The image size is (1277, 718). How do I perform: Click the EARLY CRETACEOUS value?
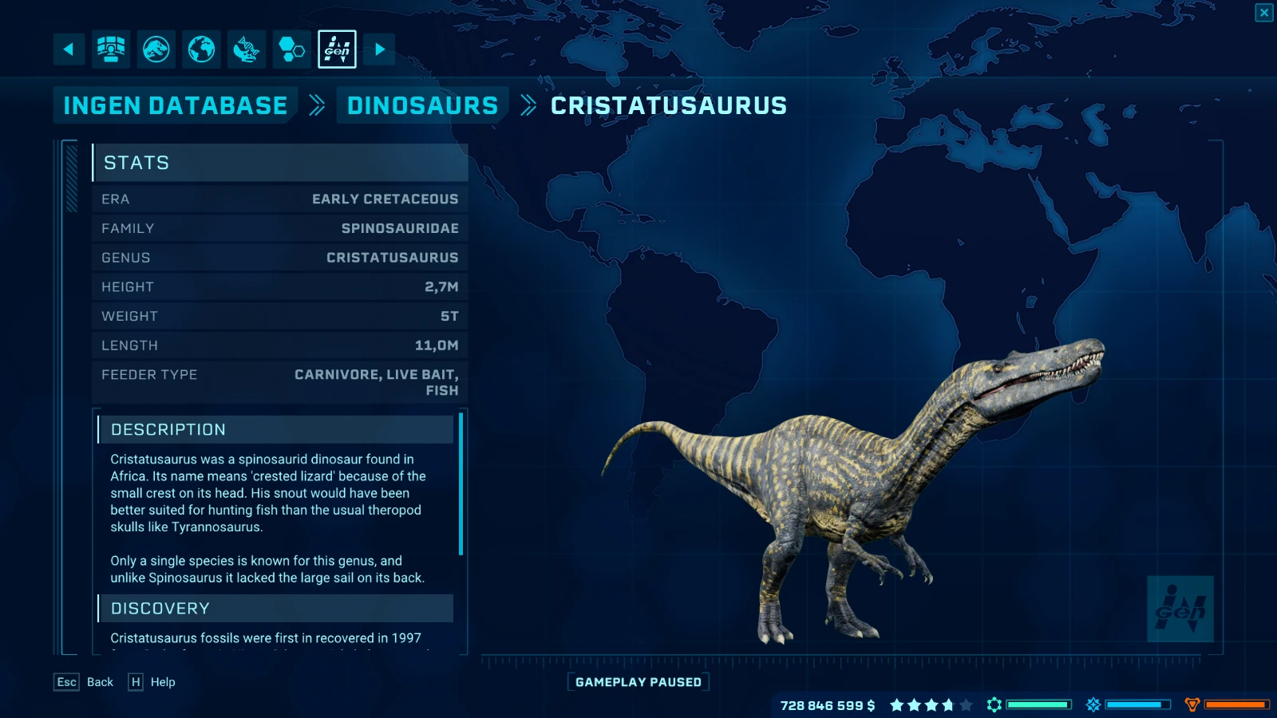(x=385, y=199)
